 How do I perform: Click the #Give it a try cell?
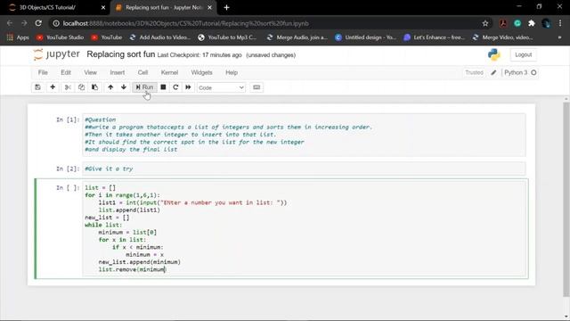click(x=304, y=169)
